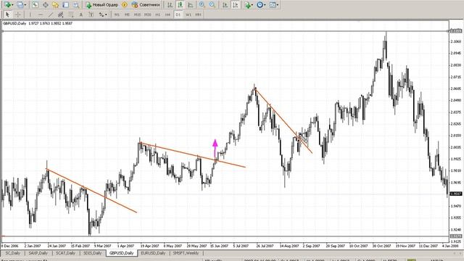464x261 pixels.
Task: Open the Profiles icon
Action: 20,5
